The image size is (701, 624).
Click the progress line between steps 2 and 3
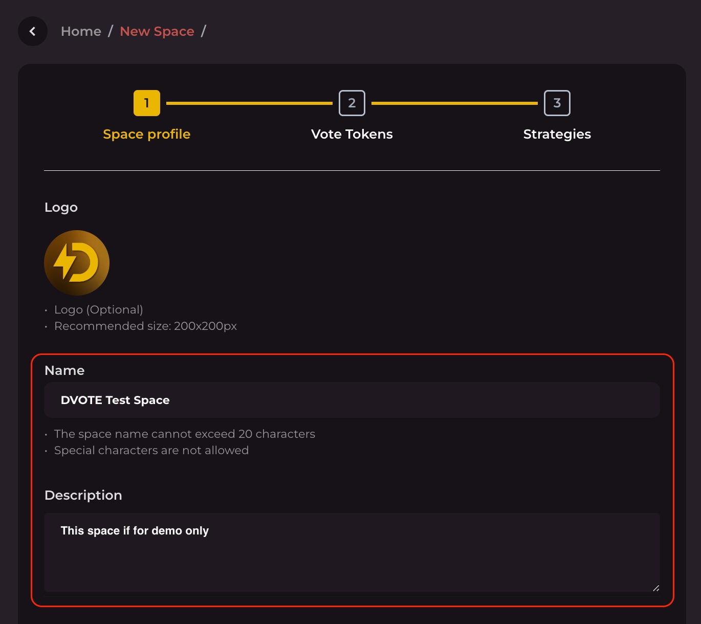[x=454, y=103]
